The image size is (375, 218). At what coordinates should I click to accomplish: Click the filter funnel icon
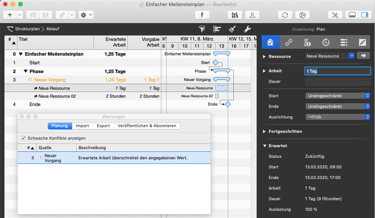tap(202, 29)
